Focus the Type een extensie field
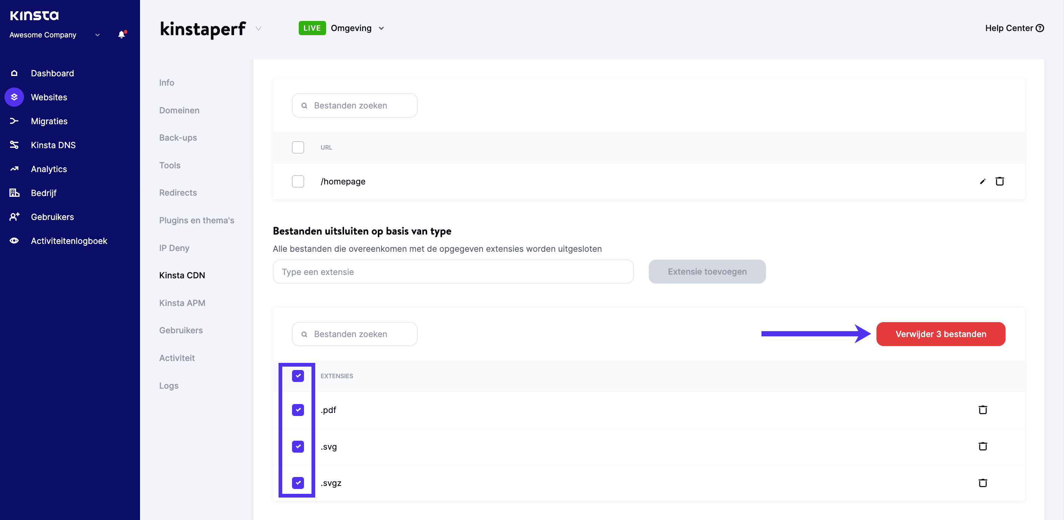This screenshot has width=1064, height=520. (x=453, y=272)
